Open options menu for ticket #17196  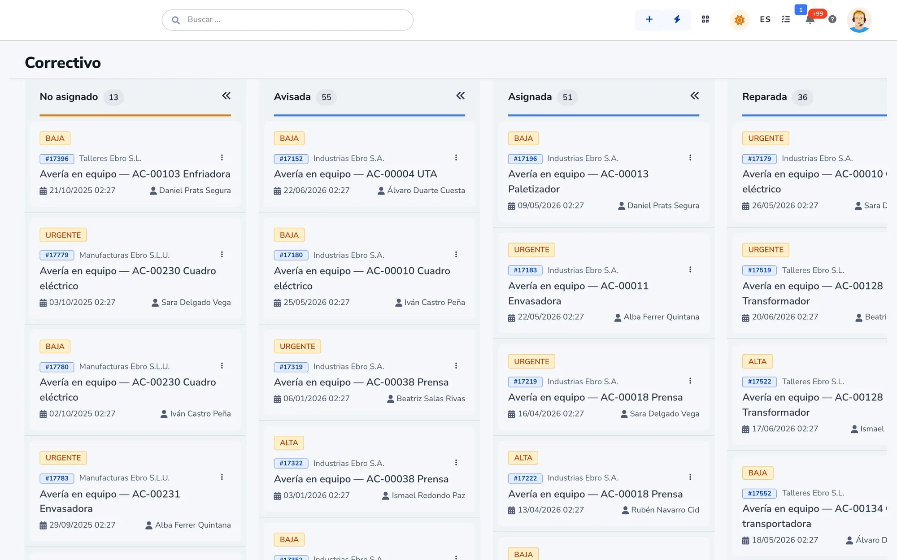point(690,158)
